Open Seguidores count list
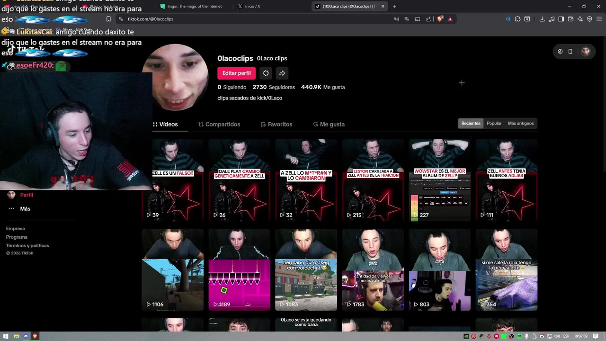This screenshot has height=341, width=606. coord(274,87)
